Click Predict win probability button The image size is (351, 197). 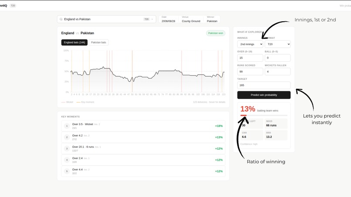coord(264,95)
